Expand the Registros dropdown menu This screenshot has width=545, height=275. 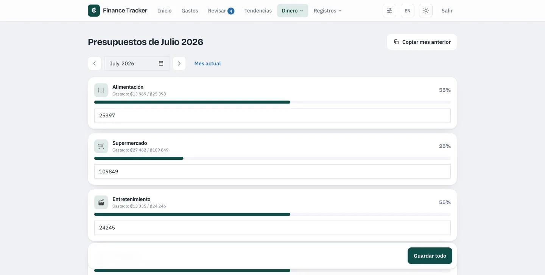pyautogui.click(x=327, y=11)
